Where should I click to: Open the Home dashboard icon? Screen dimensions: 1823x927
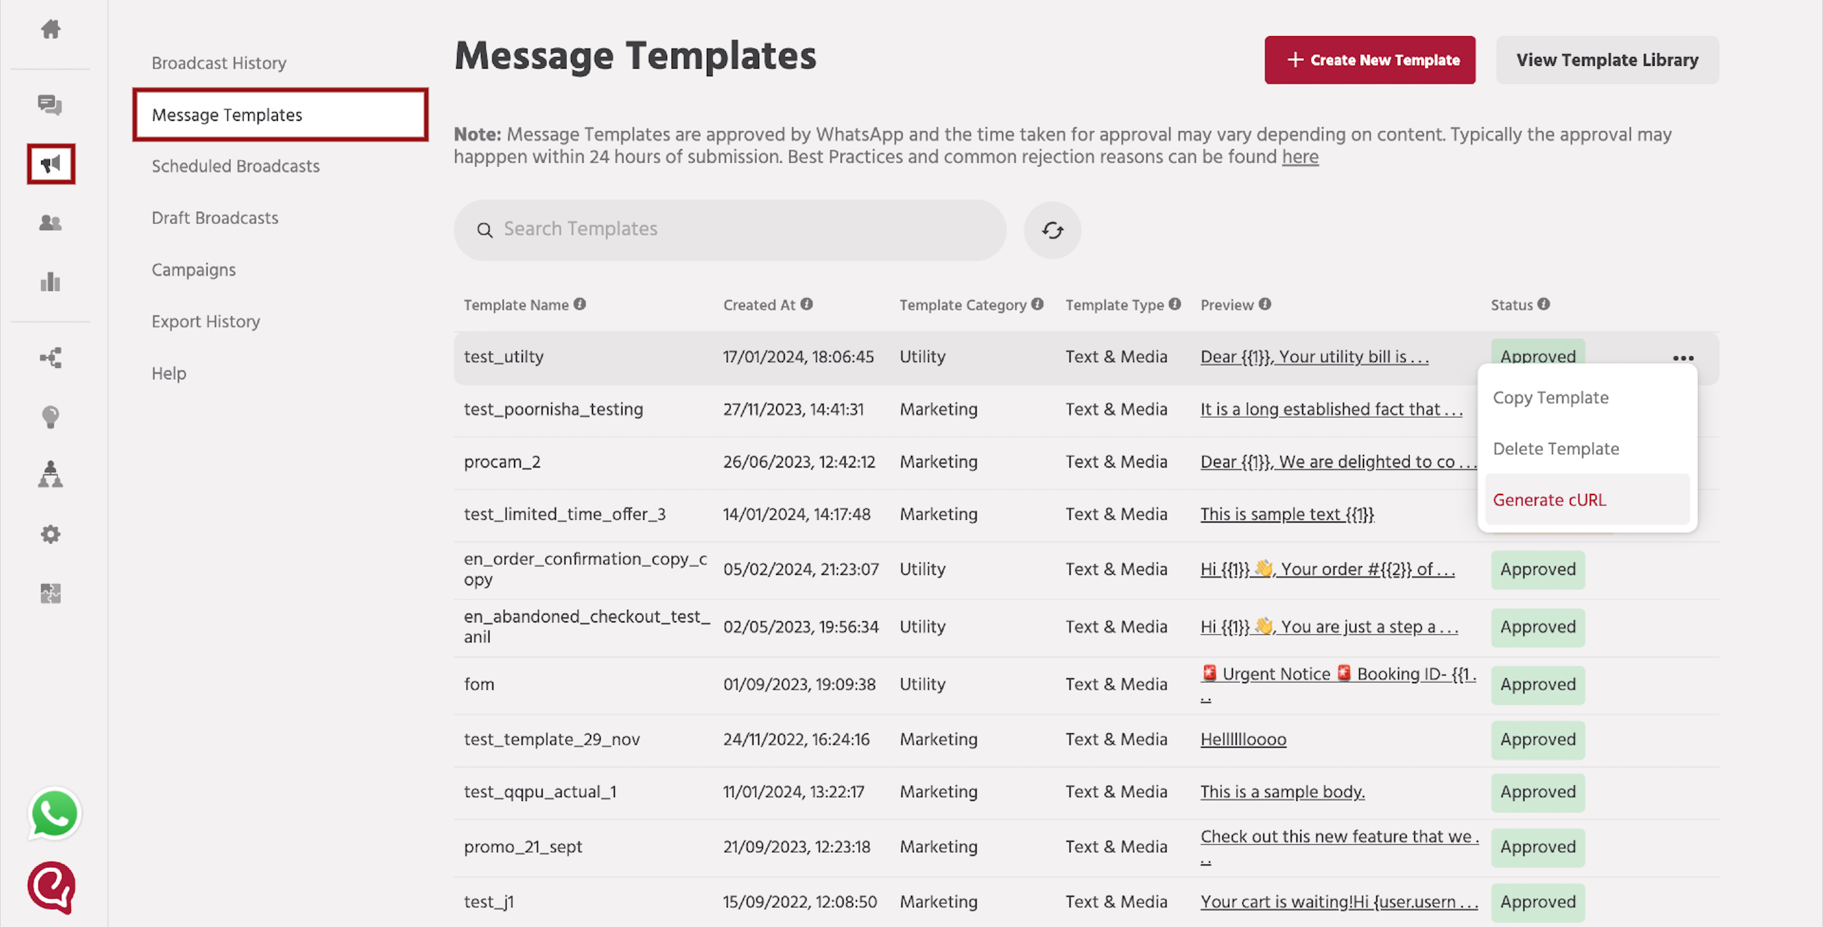point(50,30)
